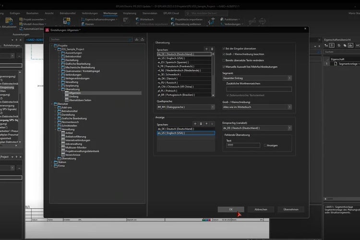Open the Segment 'Gesamter Eintrag' dropdown
This screenshot has height=240, width=360.
tap(257, 78)
